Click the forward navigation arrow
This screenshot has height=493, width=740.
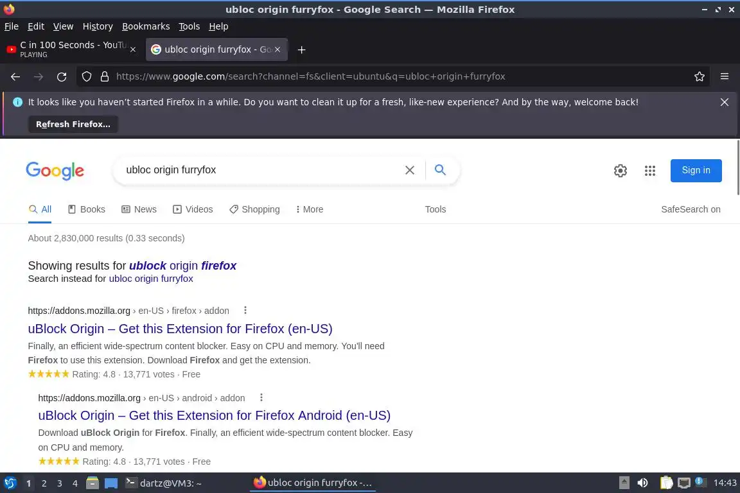(x=39, y=76)
